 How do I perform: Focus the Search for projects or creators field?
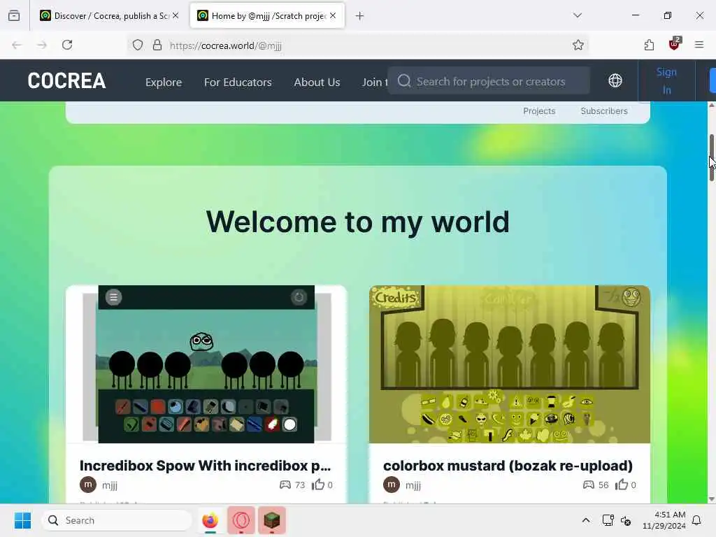click(x=489, y=81)
